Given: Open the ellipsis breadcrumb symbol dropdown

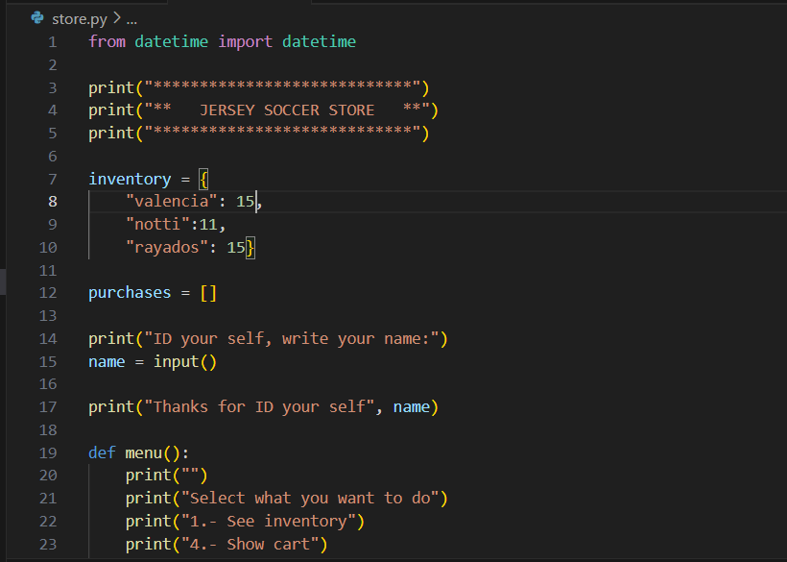Looking at the screenshot, I should point(131,18).
